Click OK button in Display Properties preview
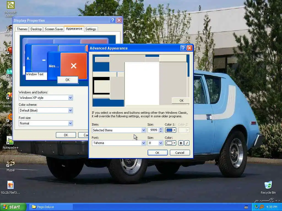The image size is (282, 211). click(68, 80)
